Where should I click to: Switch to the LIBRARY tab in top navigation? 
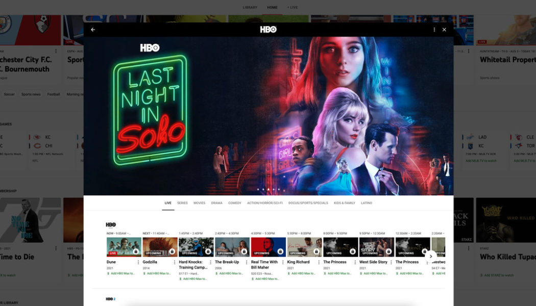pyautogui.click(x=250, y=7)
